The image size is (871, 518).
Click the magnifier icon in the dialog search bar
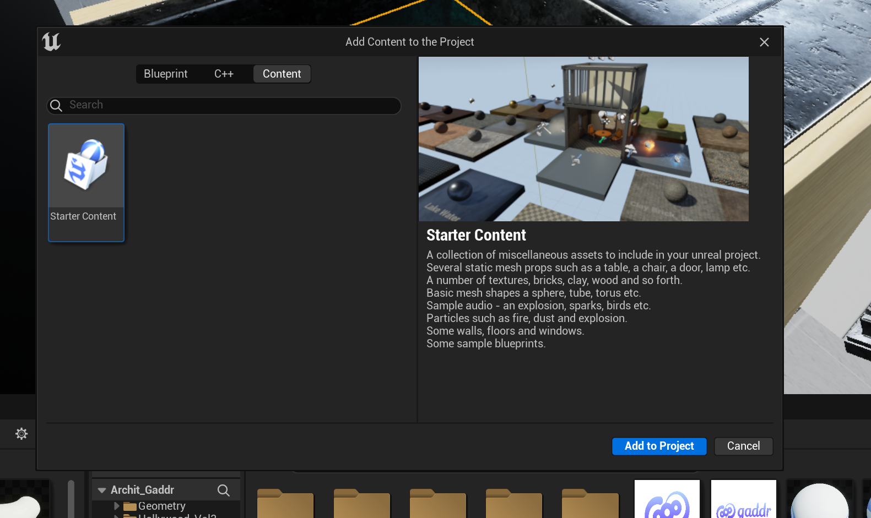point(56,105)
